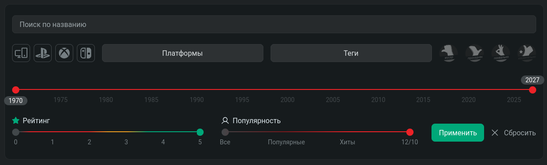Click the 'Хиты' popularity mark
Screen dimensions: 547x165
[x=347, y=142]
